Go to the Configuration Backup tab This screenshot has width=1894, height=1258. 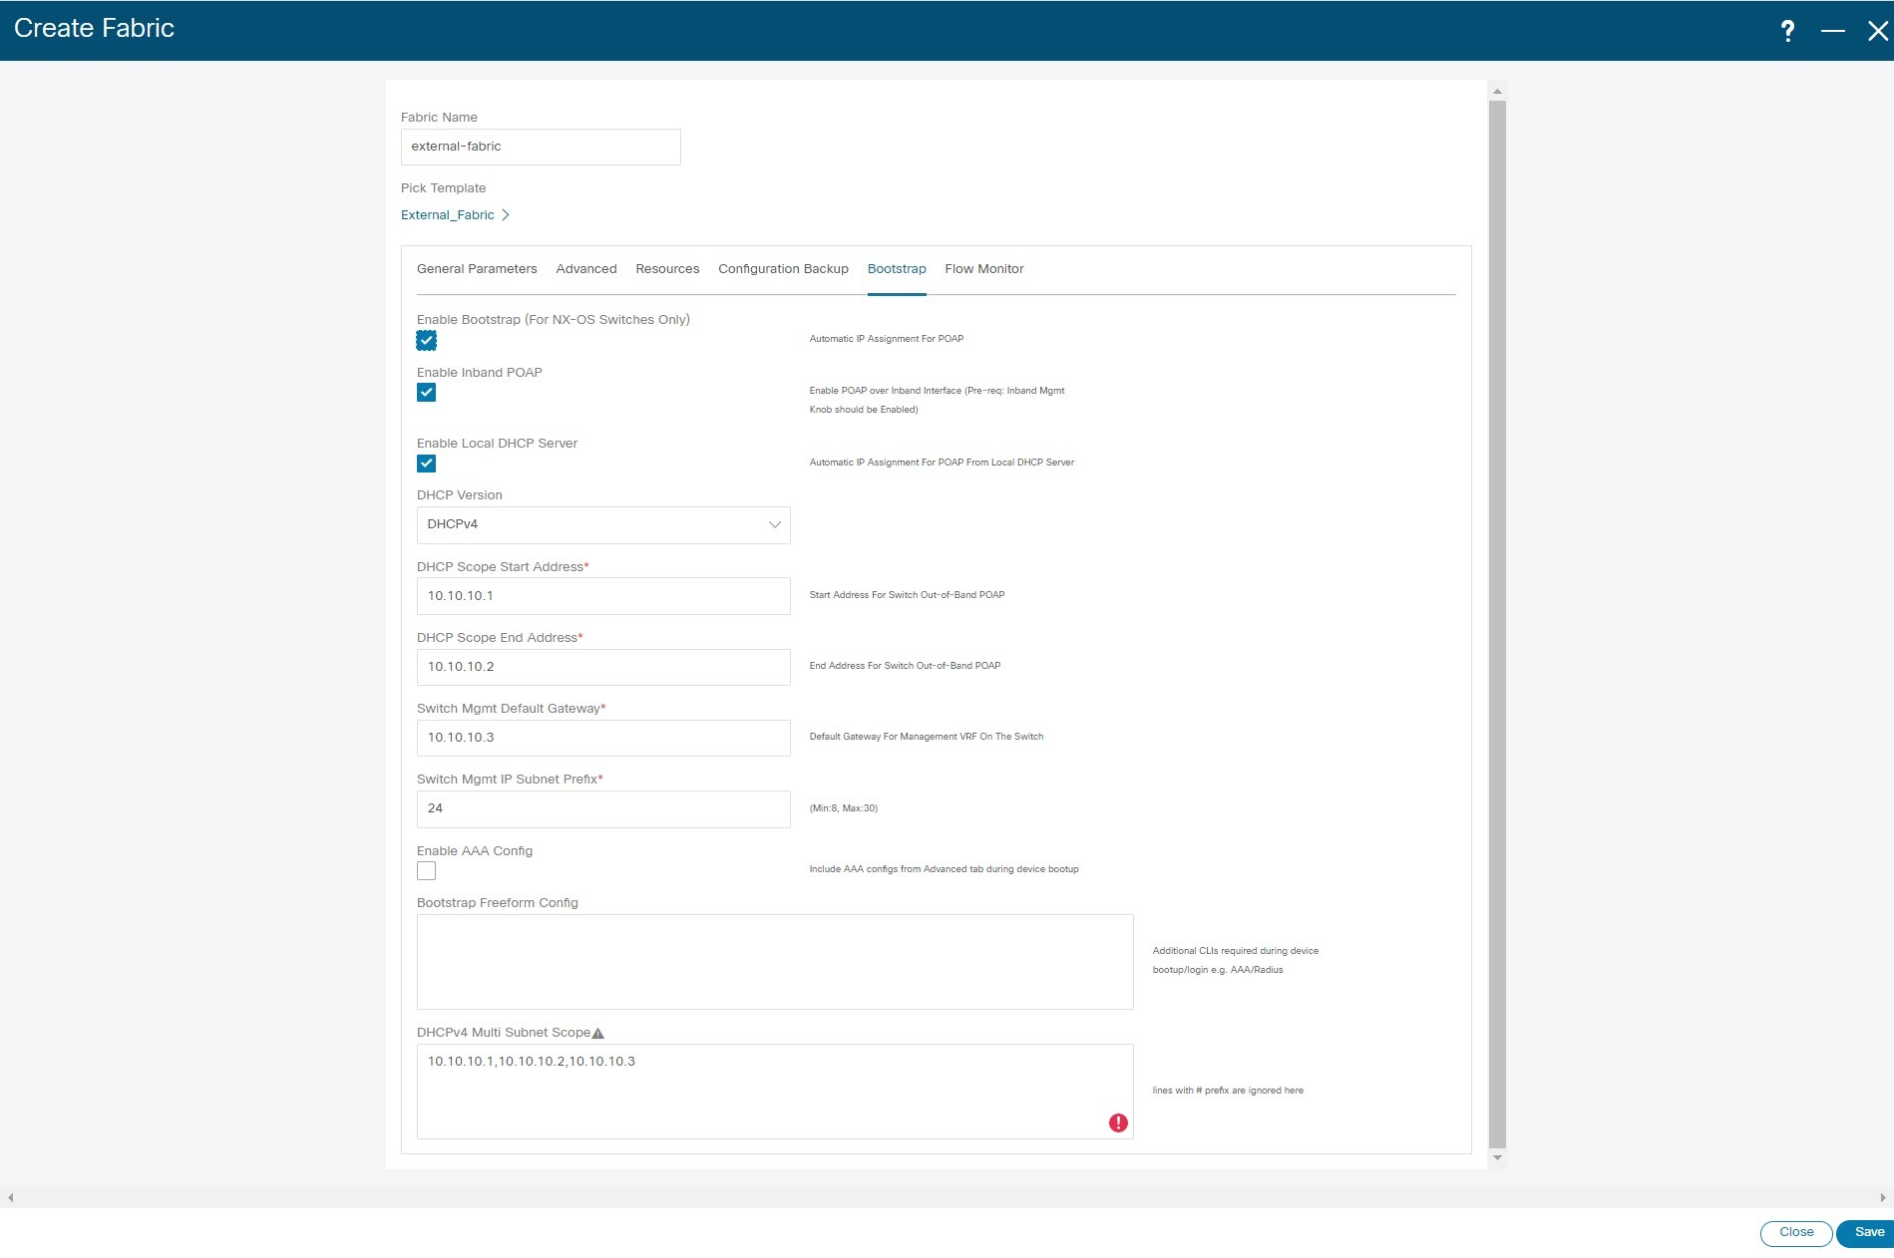[782, 268]
